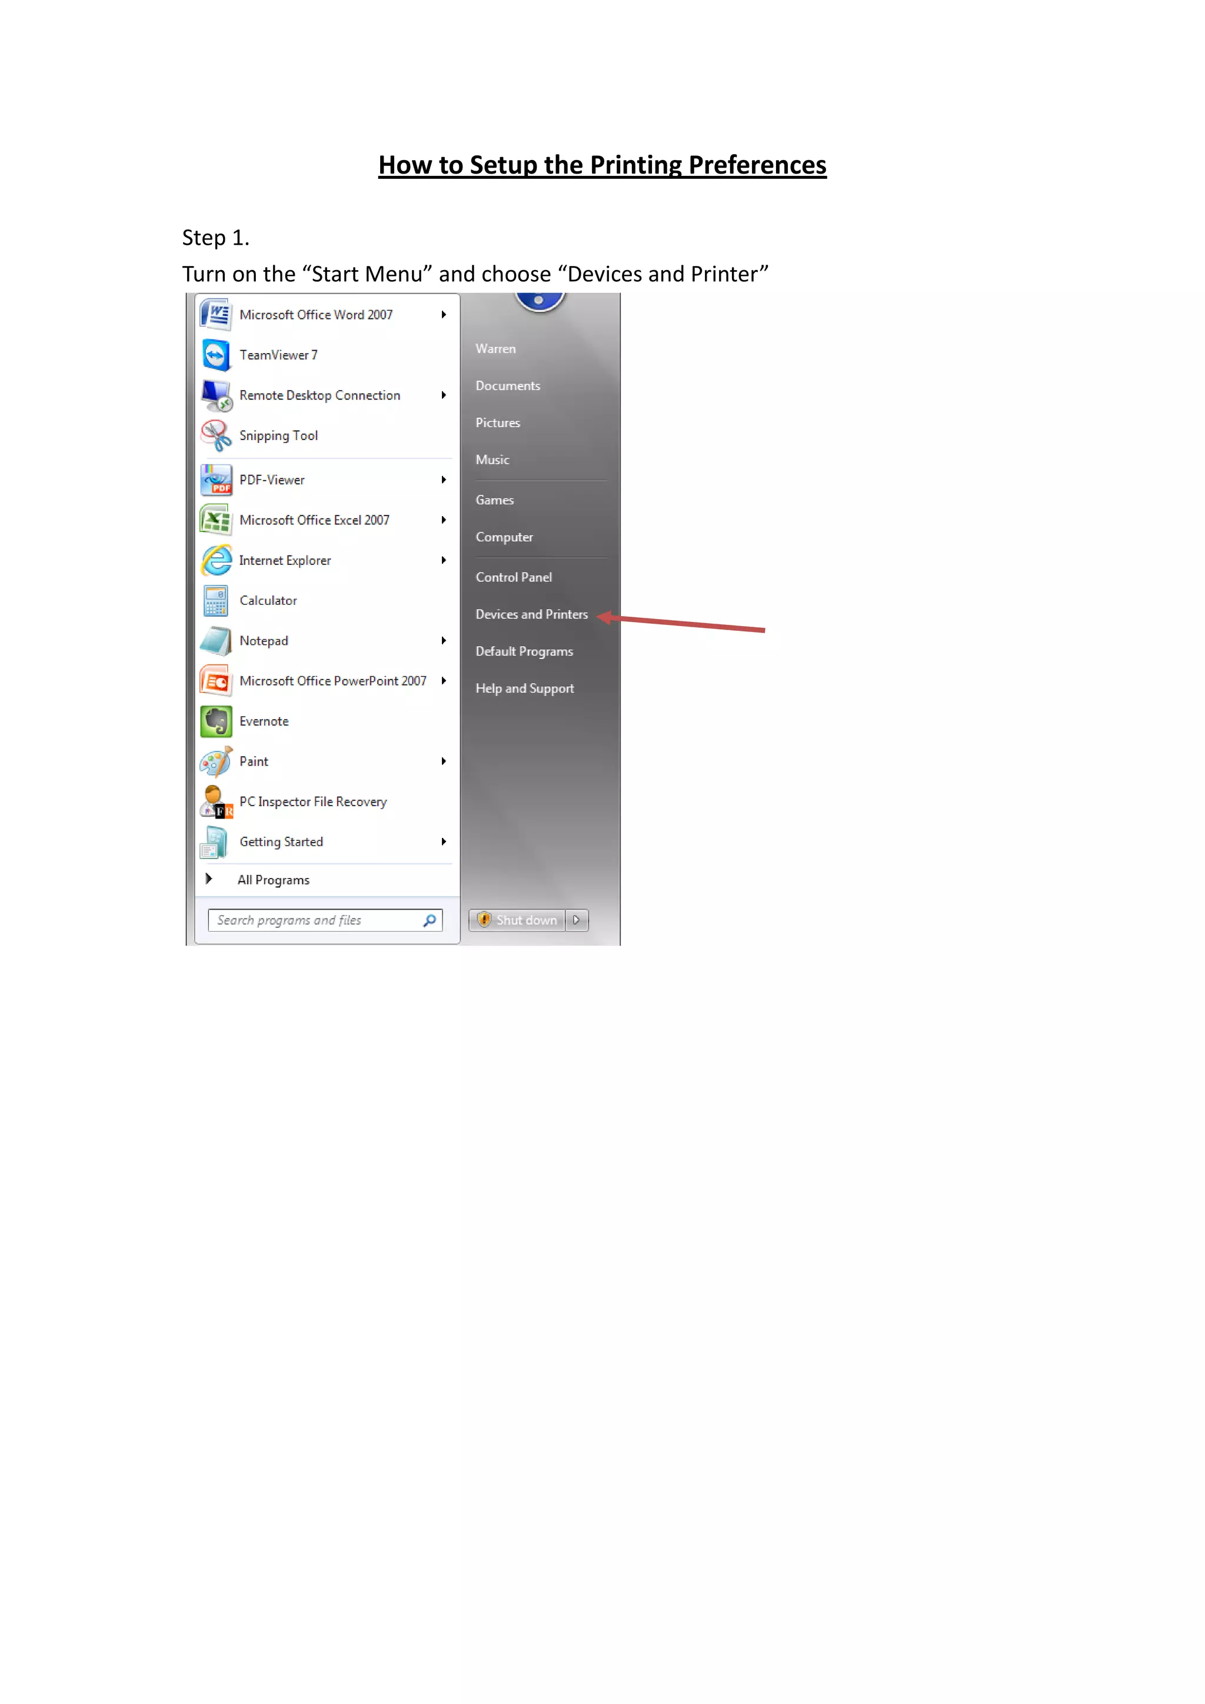Viewport: 1205px width, 1704px height.
Task: Open the Calculator icon
Action: click(x=216, y=600)
